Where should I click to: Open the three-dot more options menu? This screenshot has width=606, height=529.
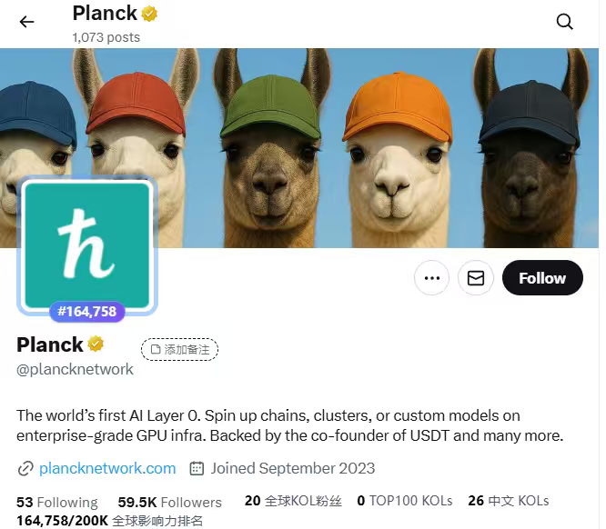tap(431, 278)
